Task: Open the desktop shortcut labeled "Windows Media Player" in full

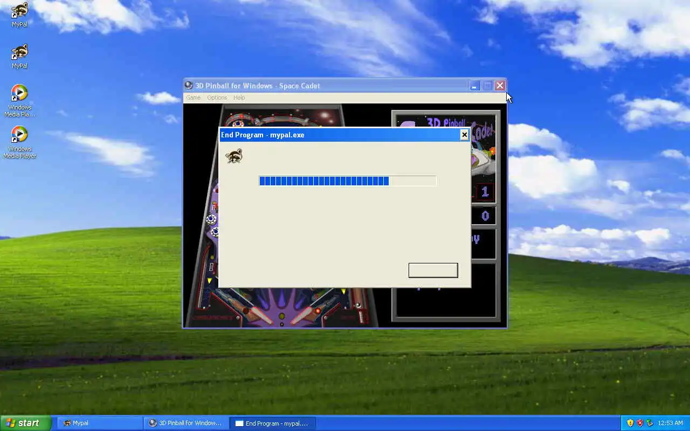Action: click(x=19, y=142)
